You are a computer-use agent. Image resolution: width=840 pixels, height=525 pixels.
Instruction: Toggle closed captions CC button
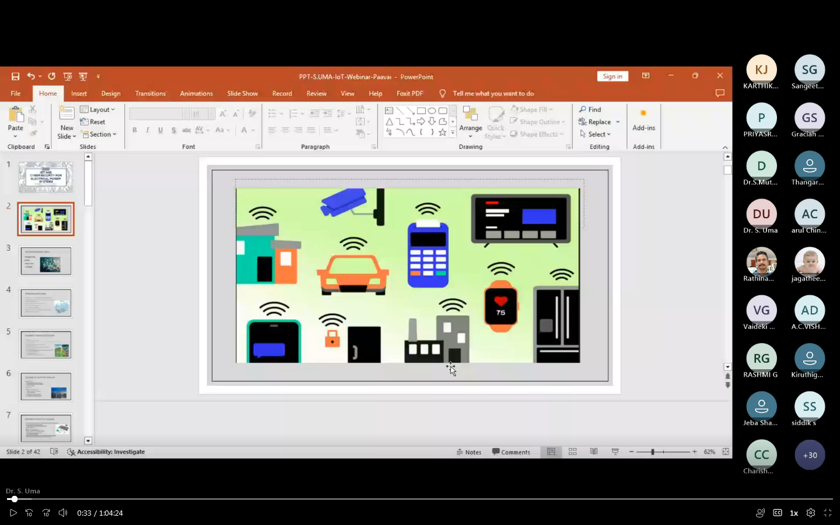[778, 513]
